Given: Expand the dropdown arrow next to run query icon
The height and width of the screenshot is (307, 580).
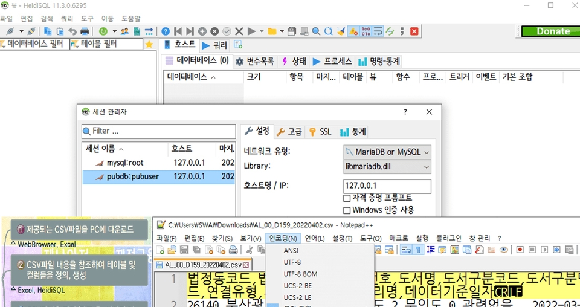Looking at the screenshot, I should pos(262,31).
